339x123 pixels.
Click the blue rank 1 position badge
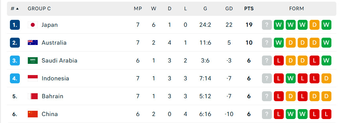click(15, 25)
